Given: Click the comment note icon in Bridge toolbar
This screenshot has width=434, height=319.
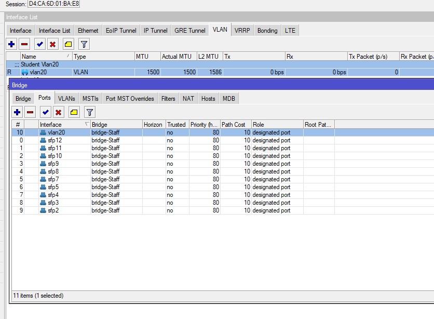Looking at the screenshot, I should [x=74, y=112].
